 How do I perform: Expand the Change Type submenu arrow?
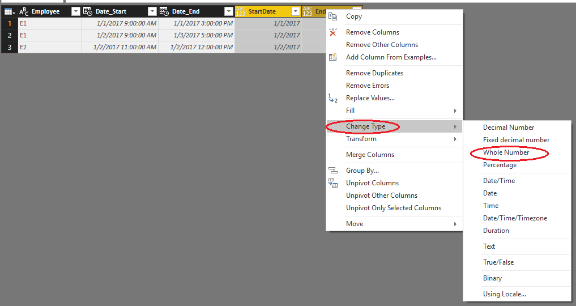pos(455,127)
